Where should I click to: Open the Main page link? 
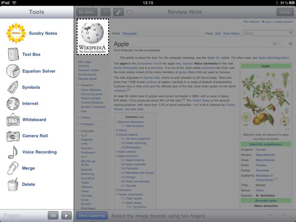tap(85, 62)
